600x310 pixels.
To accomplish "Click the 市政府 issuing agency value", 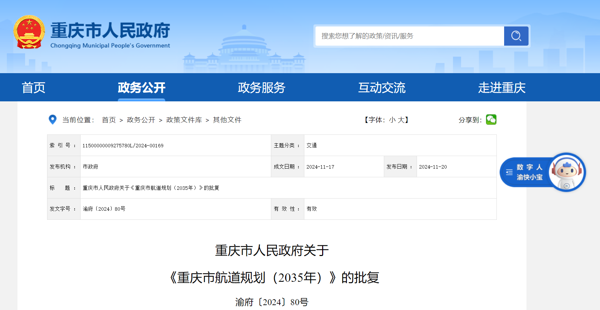I will coord(90,167).
